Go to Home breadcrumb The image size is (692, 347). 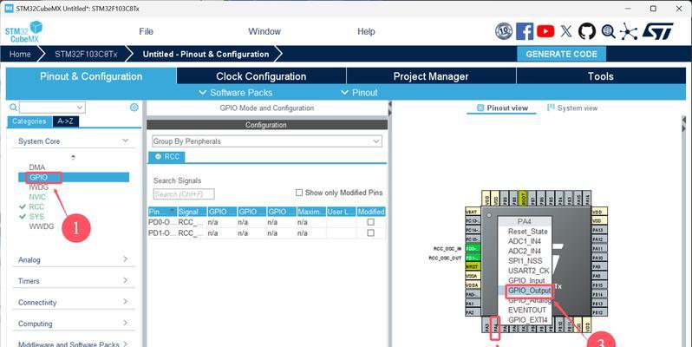[x=20, y=54]
